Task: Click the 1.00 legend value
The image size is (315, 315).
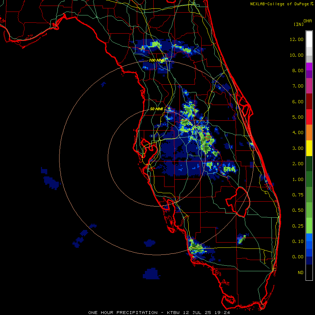Action: point(297,180)
